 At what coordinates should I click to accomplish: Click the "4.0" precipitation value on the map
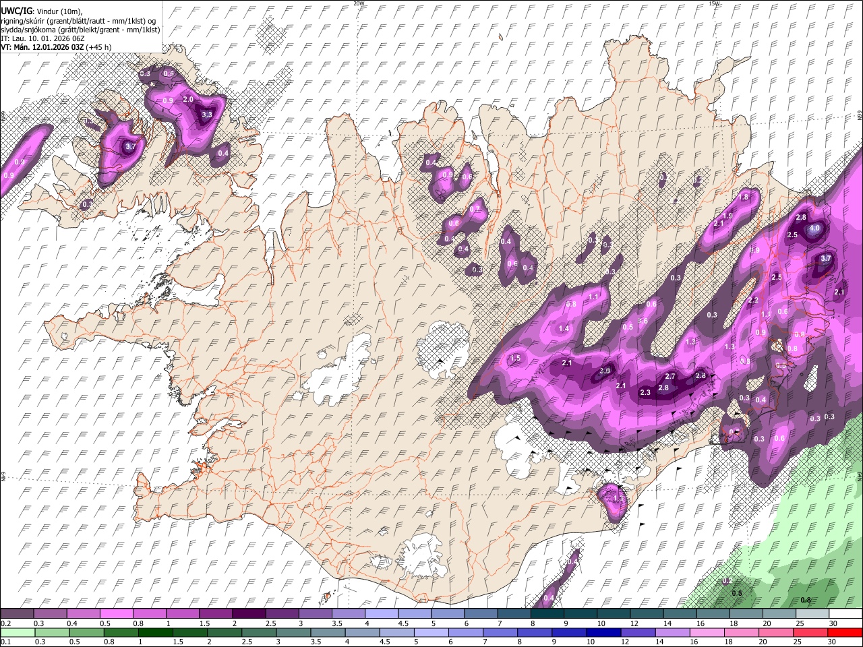(814, 228)
